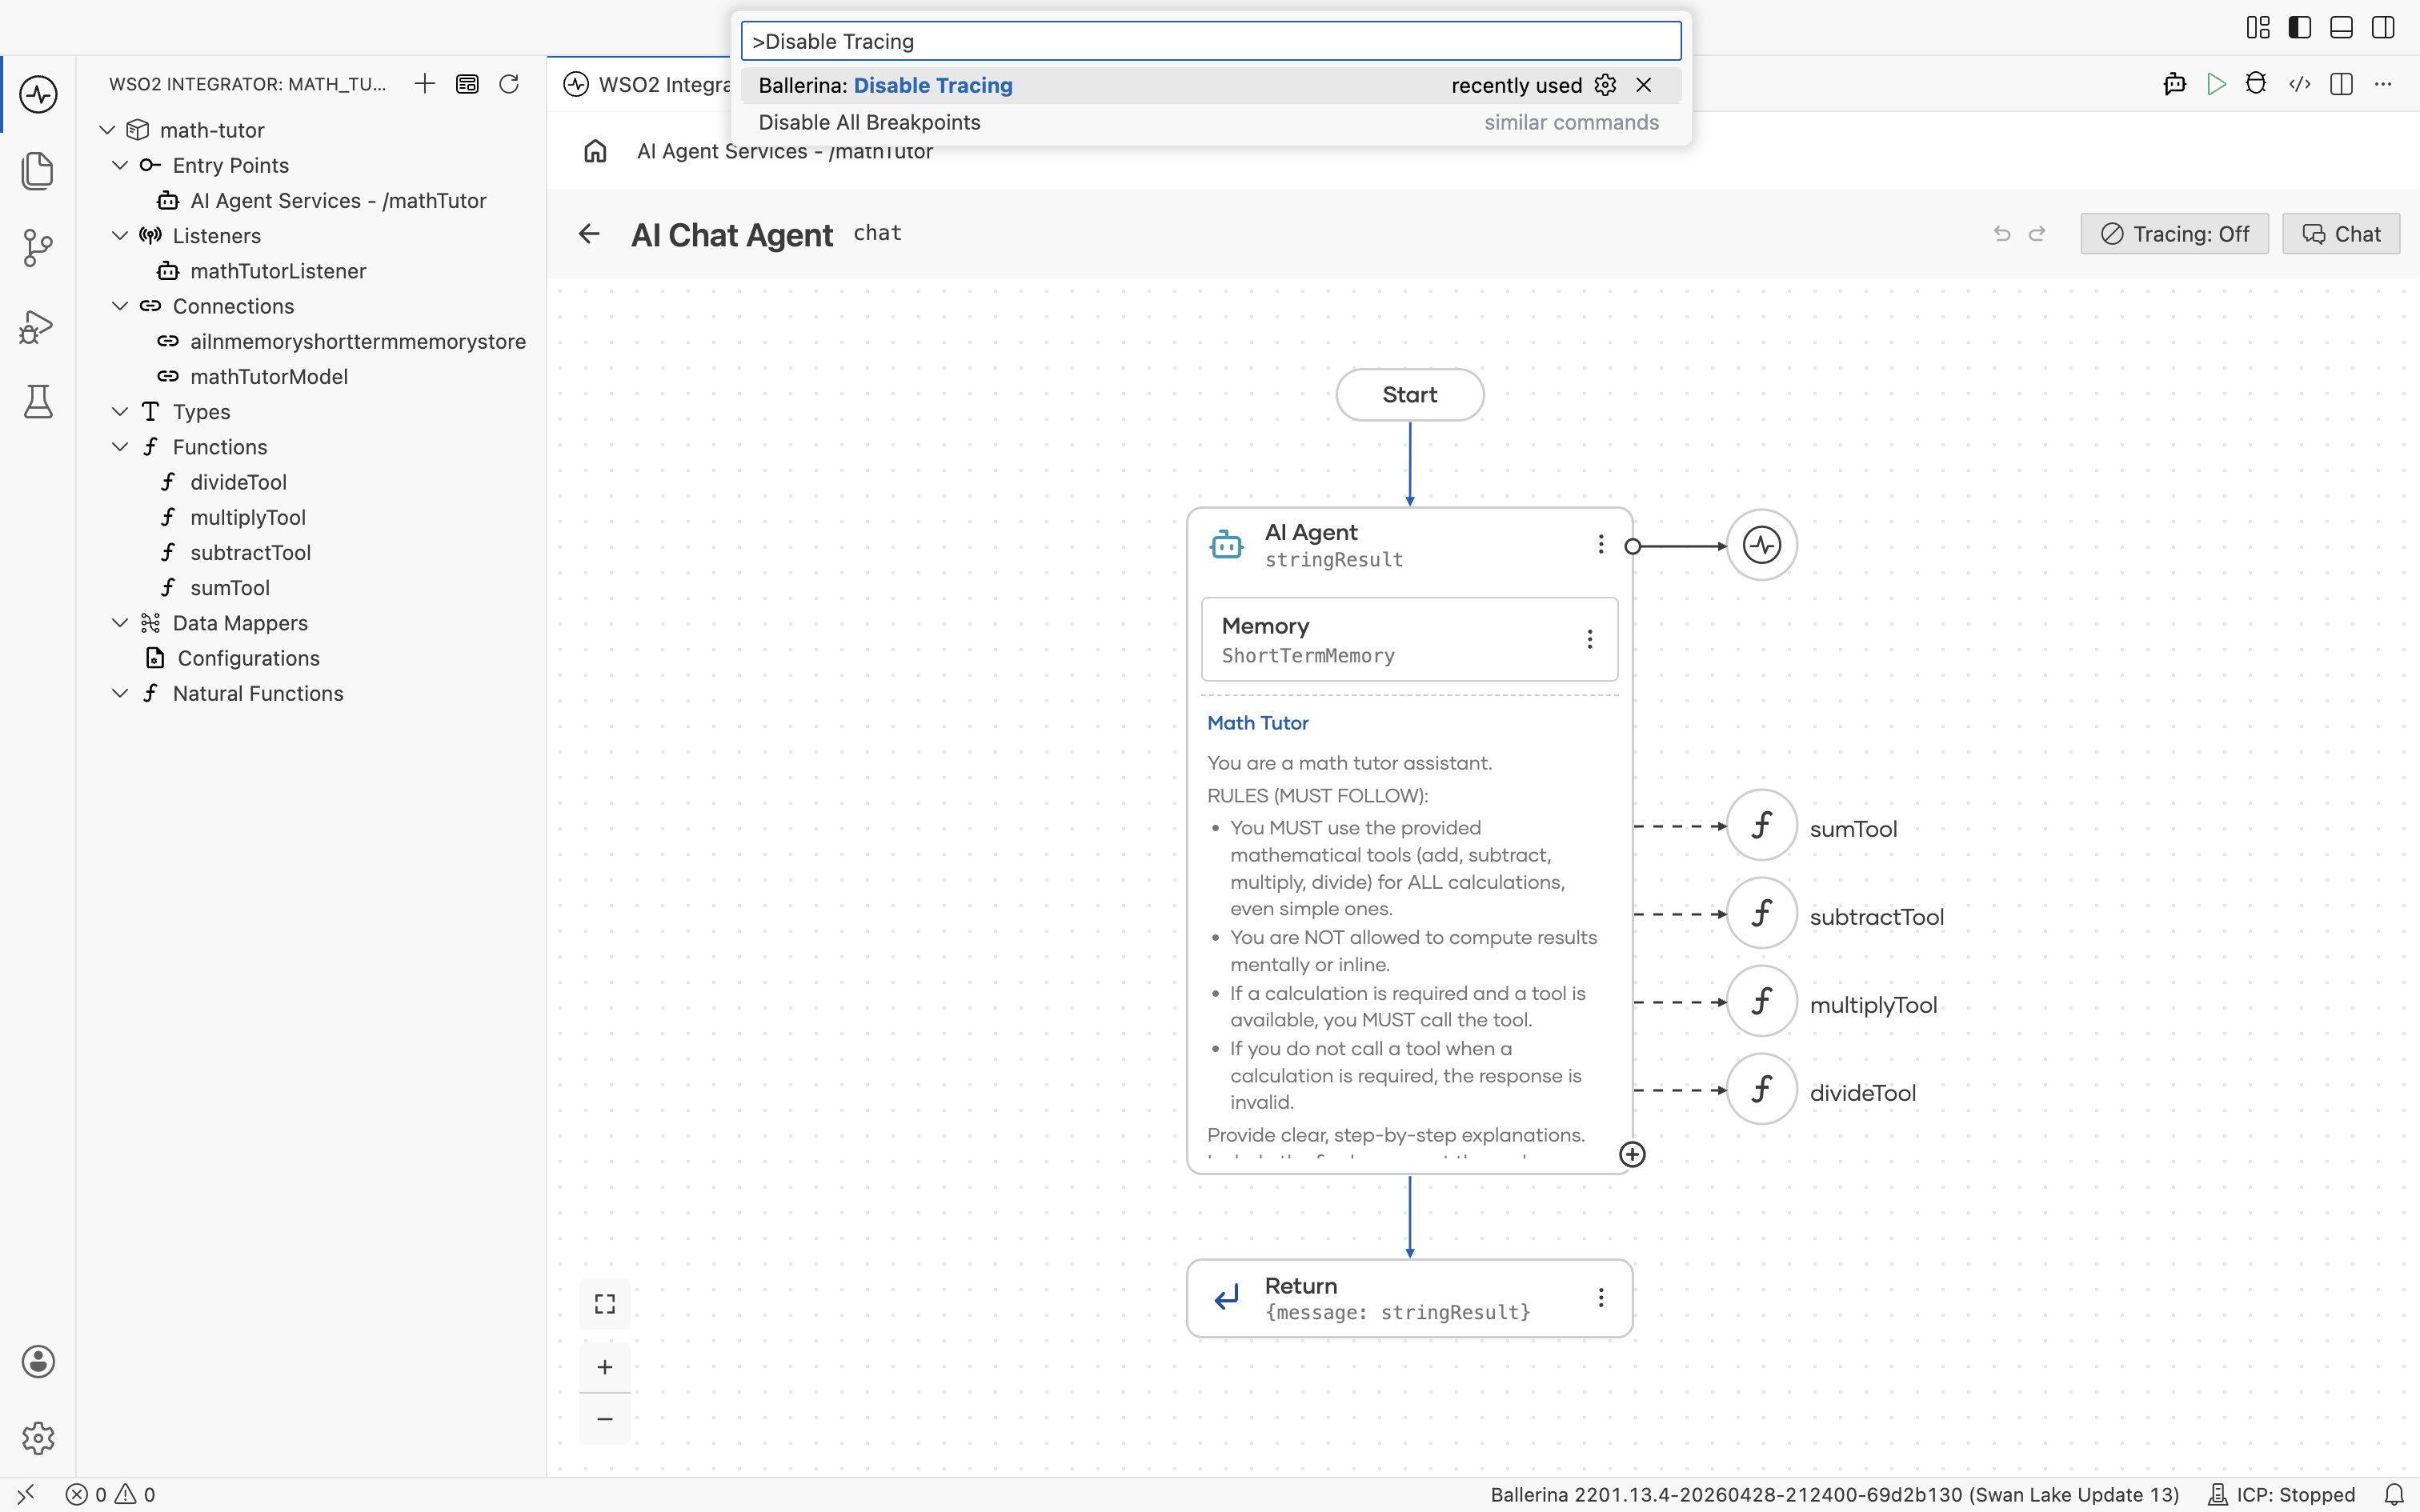Image resolution: width=2420 pixels, height=1512 pixels.
Task: Toggle bottom panel visibility
Action: click(2341, 27)
